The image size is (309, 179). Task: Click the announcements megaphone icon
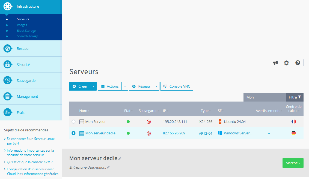click(x=275, y=63)
